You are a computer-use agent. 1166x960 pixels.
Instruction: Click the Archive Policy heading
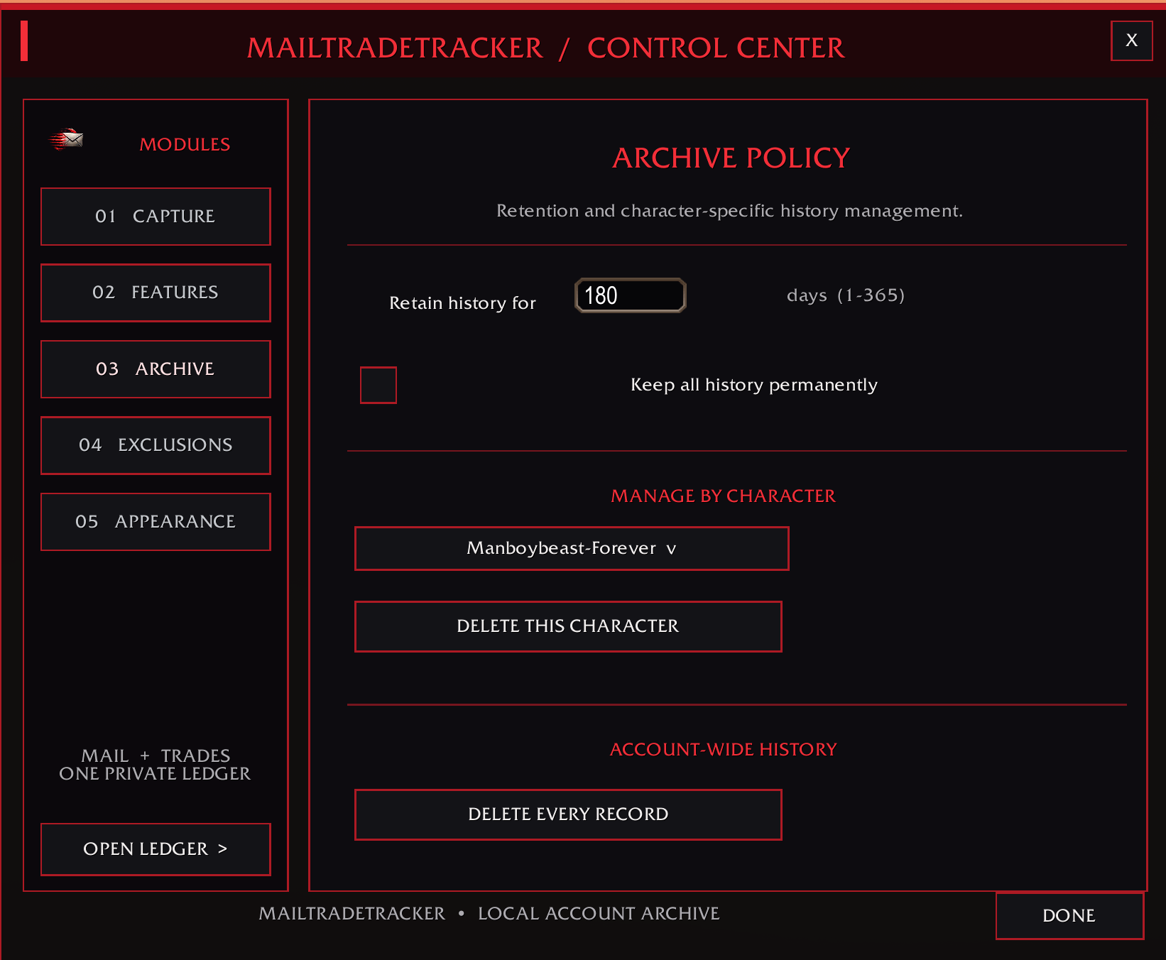[731, 158]
